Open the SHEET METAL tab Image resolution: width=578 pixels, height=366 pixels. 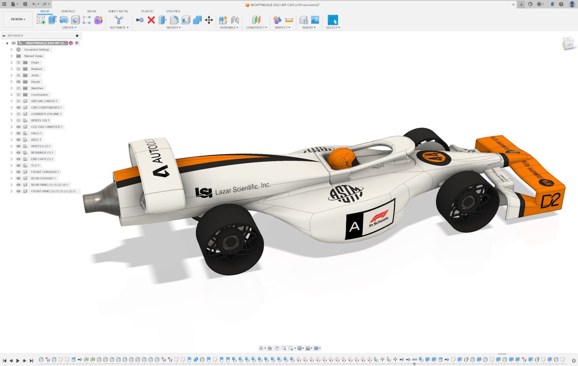point(119,11)
